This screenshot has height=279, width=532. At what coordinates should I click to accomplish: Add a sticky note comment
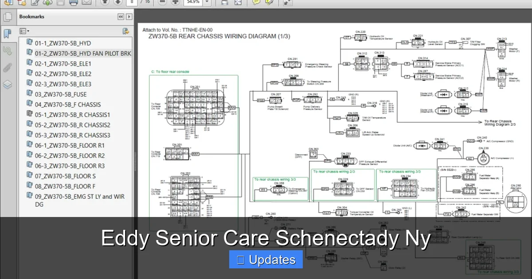[x=256, y=3]
